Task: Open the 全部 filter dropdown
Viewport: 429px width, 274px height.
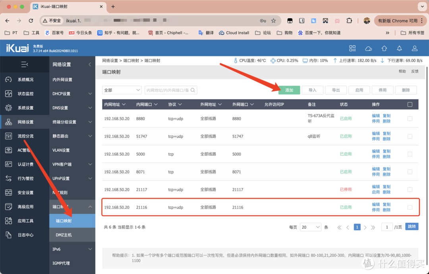Action: pyautogui.click(x=122, y=90)
